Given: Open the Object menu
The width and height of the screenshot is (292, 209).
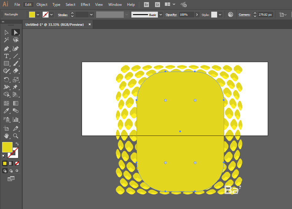Looking at the screenshot, I should pyautogui.click(x=42, y=5).
